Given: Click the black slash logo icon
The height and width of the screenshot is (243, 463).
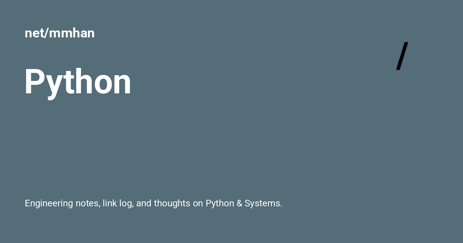Looking at the screenshot, I should click(402, 56).
